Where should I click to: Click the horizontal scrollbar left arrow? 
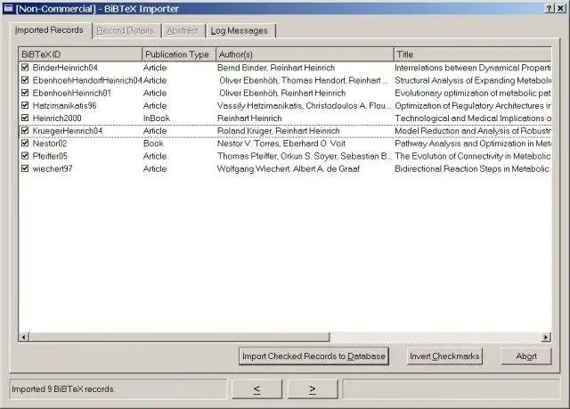24,338
